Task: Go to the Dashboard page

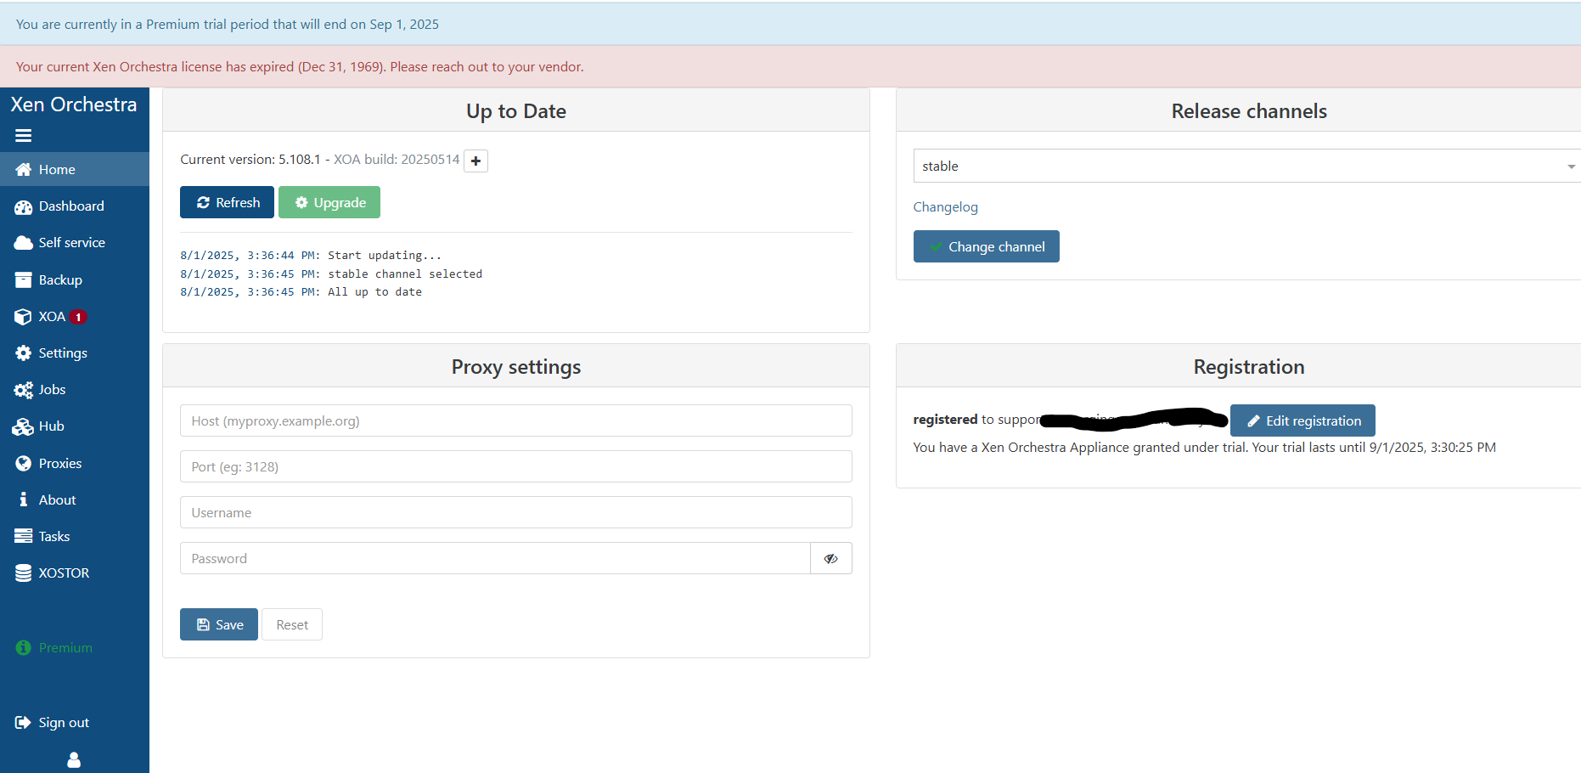Action: pyautogui.click(x=75, y=206)
